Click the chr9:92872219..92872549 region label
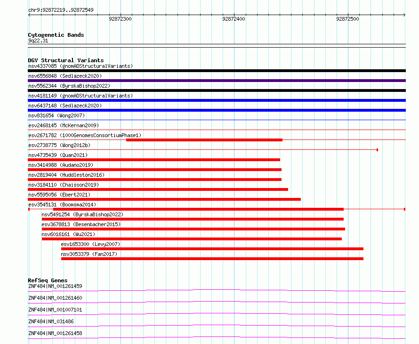 [61, 10]
